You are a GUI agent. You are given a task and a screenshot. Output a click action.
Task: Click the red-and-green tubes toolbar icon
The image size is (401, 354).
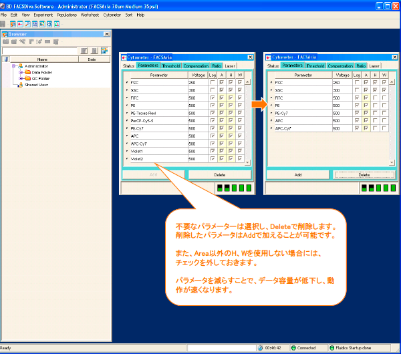tap(57, 24)
